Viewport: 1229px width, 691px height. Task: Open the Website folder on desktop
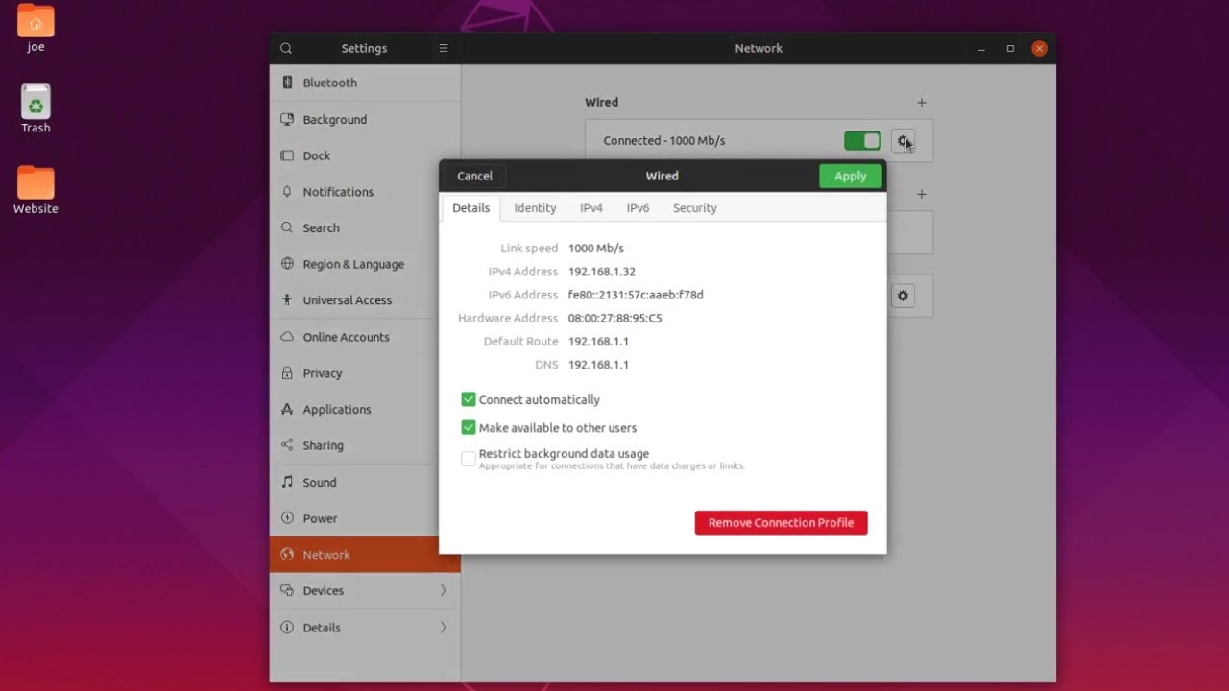tap(36, 182)
